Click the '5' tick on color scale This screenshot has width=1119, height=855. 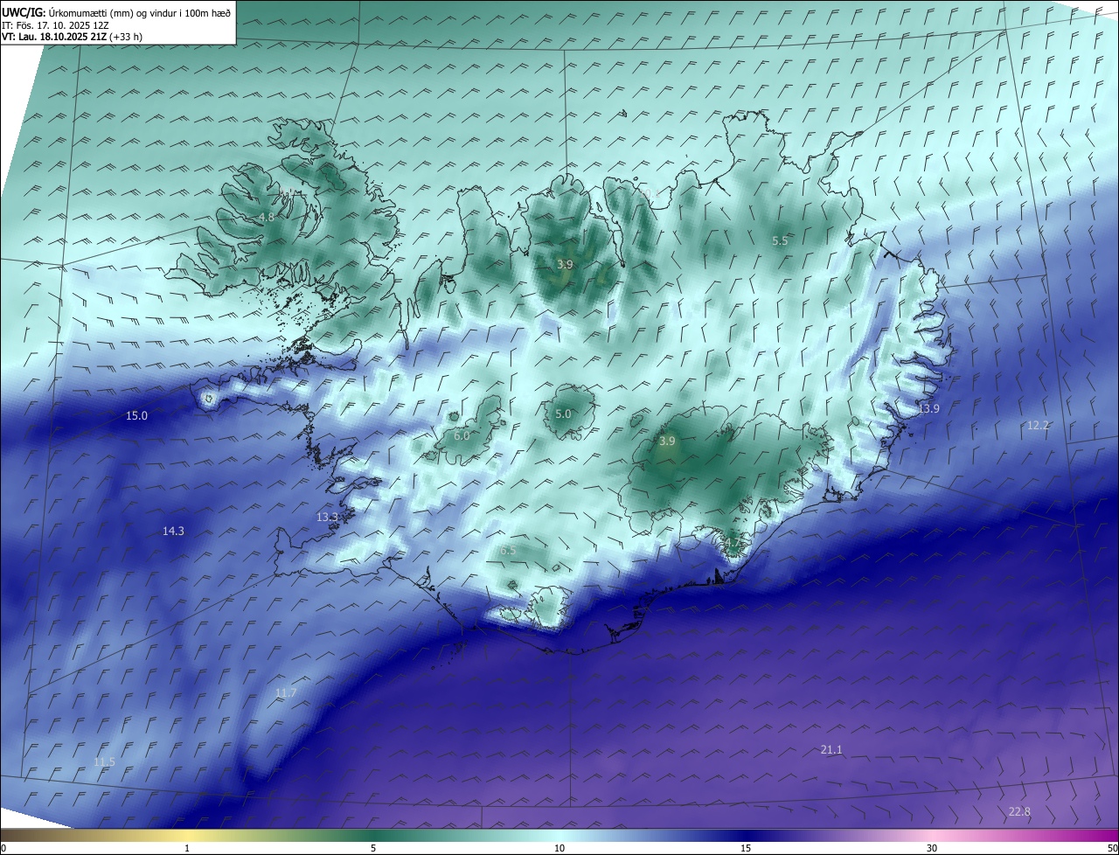click(373, 849)
